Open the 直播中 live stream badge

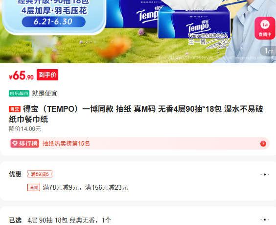pyautogui.click(x=265, y=28)
